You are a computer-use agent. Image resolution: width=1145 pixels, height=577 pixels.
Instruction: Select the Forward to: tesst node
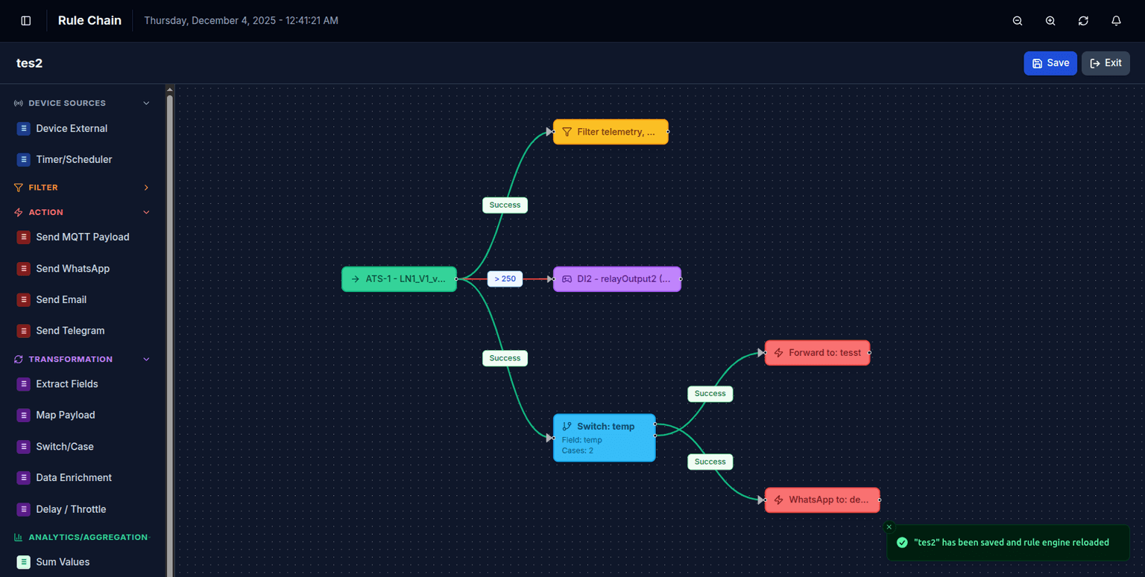(x=817, y=352)
